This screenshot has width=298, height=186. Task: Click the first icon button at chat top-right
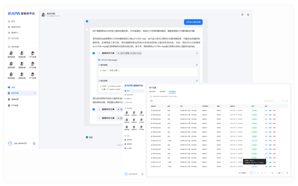[x=242, y=15]
